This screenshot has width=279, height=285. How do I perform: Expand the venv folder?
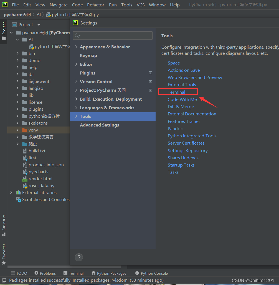click(x=17, y=130)
